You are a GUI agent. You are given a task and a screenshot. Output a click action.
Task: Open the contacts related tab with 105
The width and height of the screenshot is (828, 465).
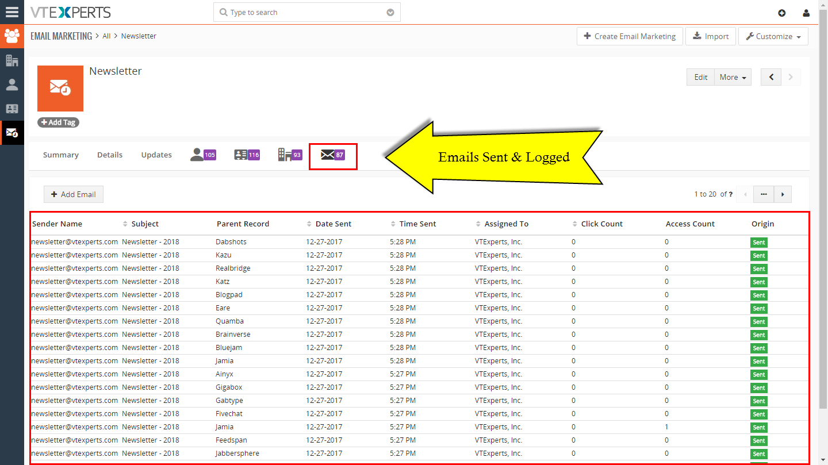203,155
